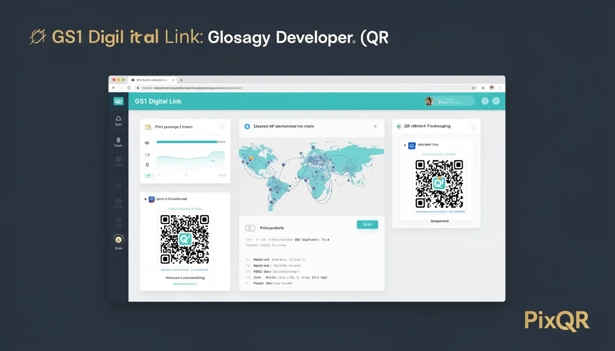Open the QR code in the lower-left card
The width and height of the screenshot is (615, 351).
(185, 239)
